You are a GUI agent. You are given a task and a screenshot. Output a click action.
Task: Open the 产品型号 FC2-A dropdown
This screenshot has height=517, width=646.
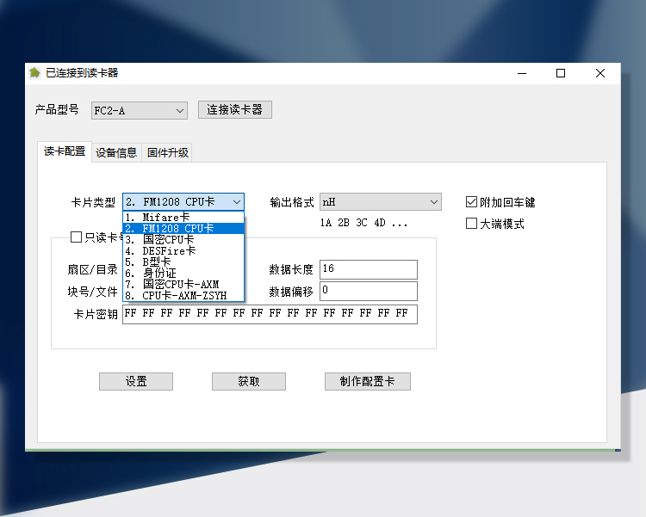(x=140, y=110)
